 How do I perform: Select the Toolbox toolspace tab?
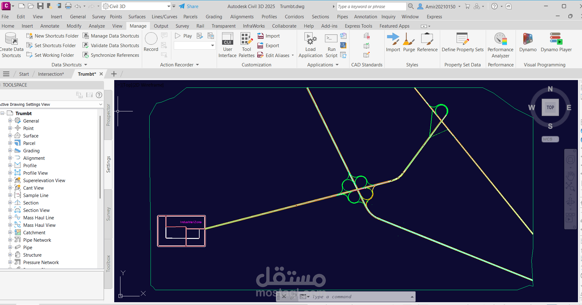pyautogui.click(x=108, y=264)
